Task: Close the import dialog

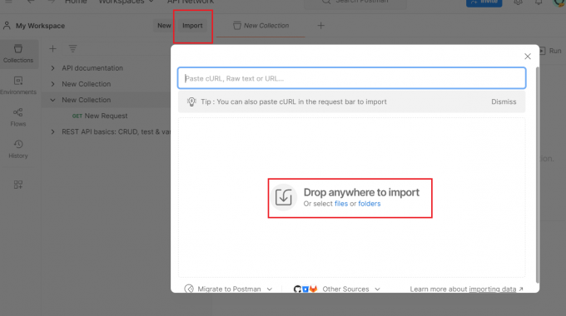Action: point(528,57)
